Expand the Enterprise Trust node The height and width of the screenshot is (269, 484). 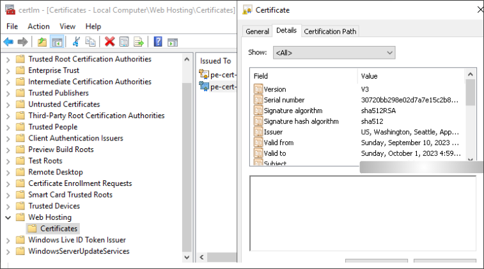click(x=8, y=71)
